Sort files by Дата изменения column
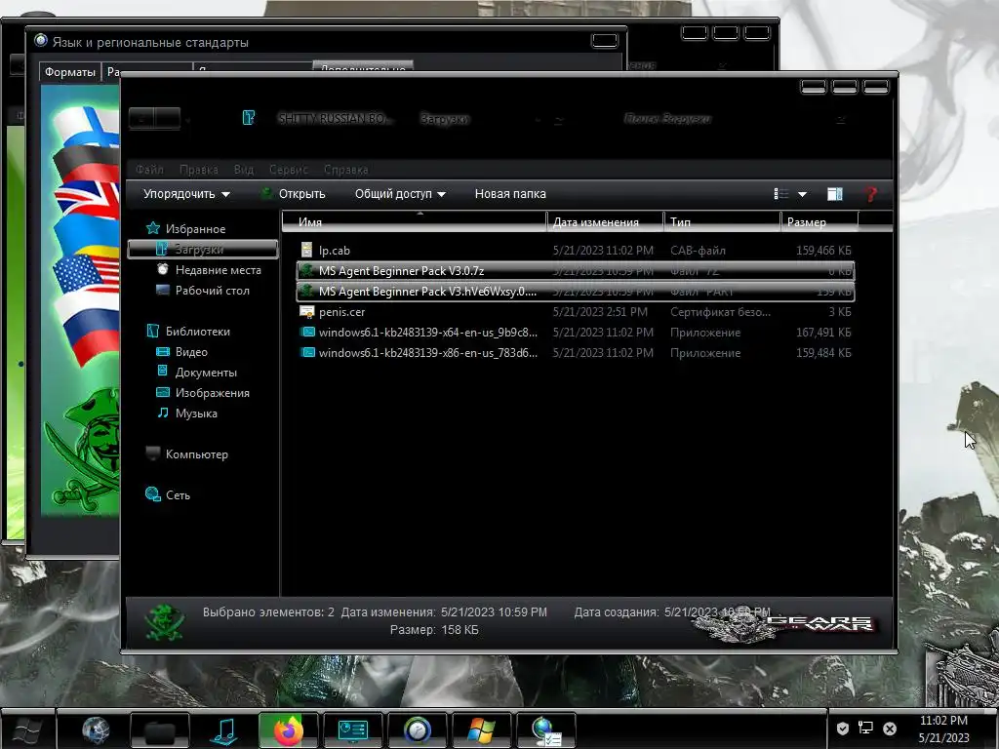 point(605,221)
